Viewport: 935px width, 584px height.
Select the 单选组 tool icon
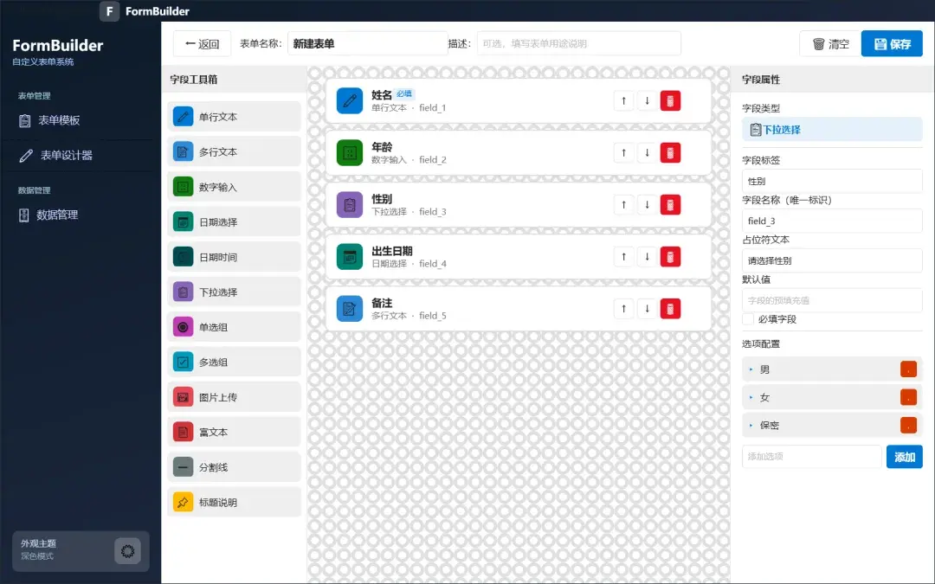pyautogui.click(x=183, y=326)
